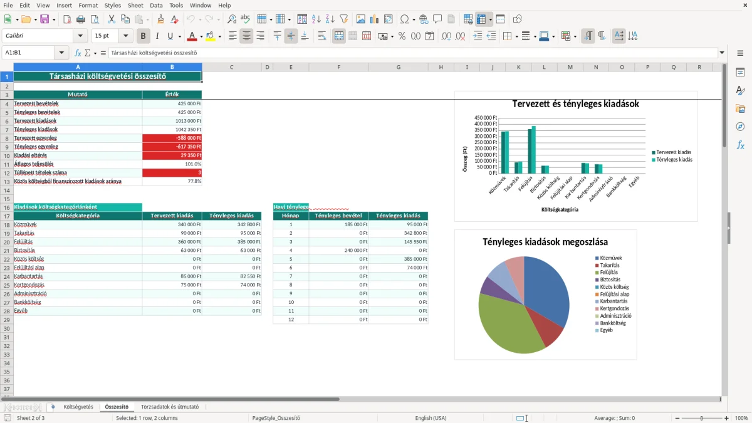Screen dimensions: 752x423
Task: Toggle Italic formatting
Action: (157, 36)
